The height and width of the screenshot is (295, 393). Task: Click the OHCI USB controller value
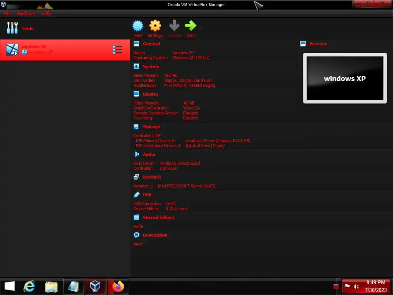click(171, 204)
